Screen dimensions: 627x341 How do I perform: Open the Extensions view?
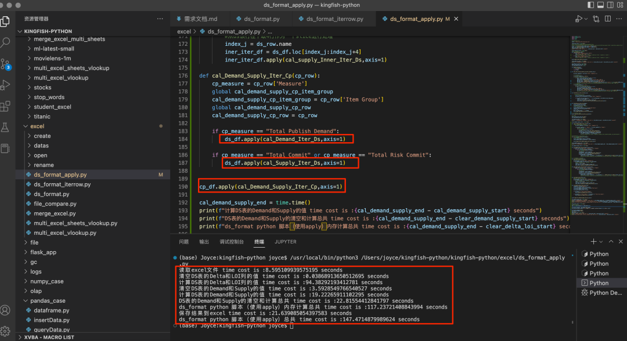(x=5, y=106)
